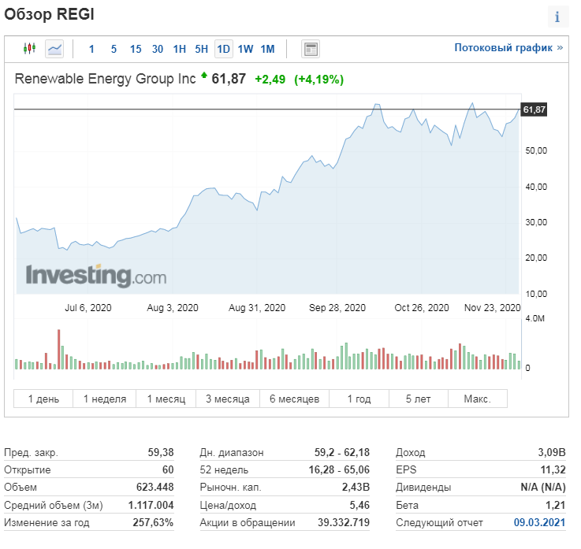Show the 1 год range
The image size is (581, 549).
[359, 399]
